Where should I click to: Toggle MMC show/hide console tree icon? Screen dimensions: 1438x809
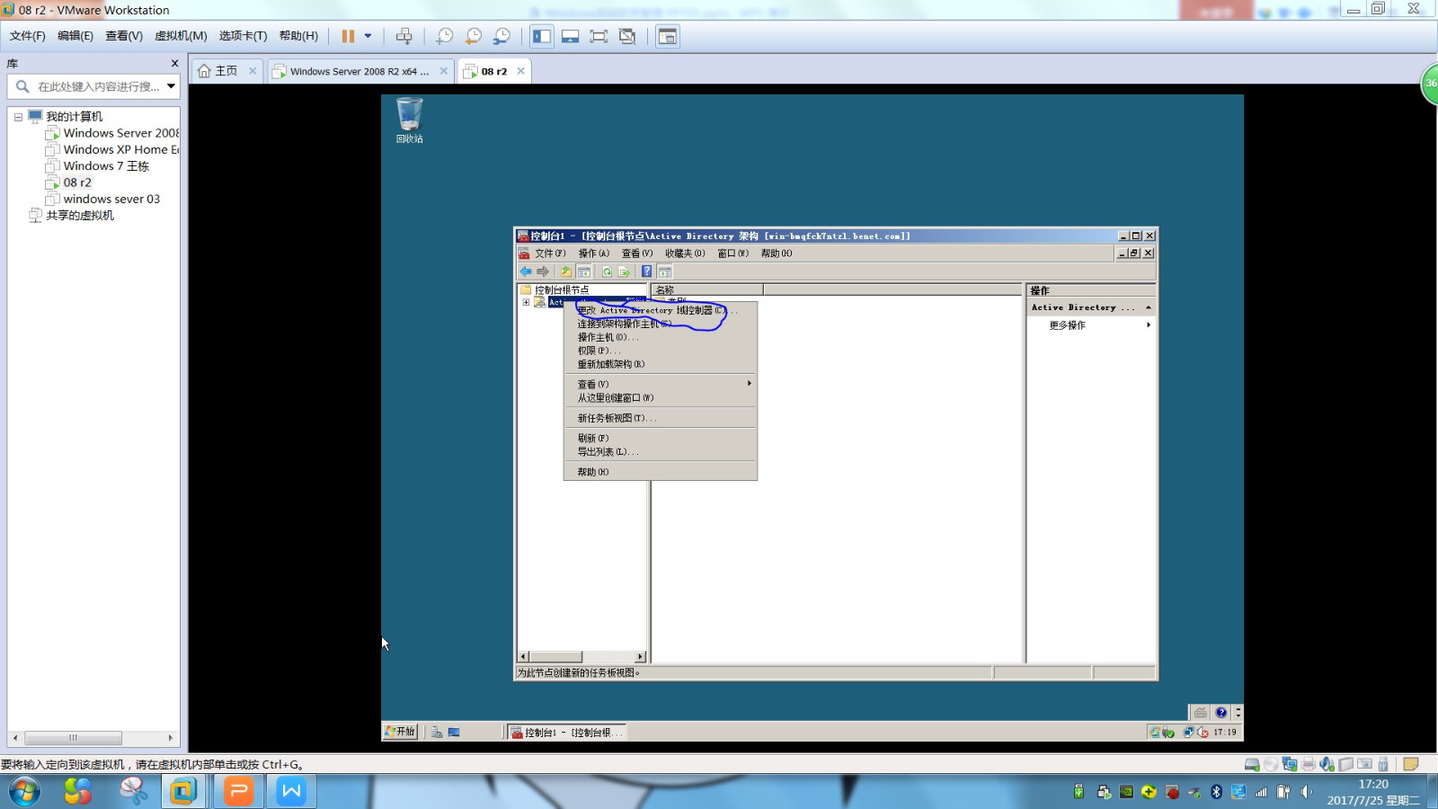pos(584,271)
